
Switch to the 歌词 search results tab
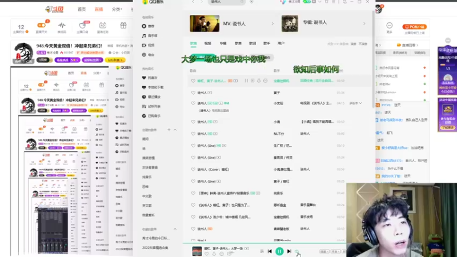(252, 43)
